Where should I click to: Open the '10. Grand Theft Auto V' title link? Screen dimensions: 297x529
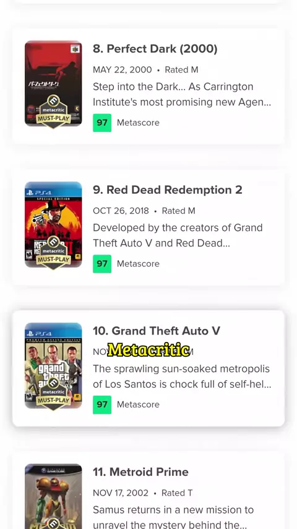[157, 331]
